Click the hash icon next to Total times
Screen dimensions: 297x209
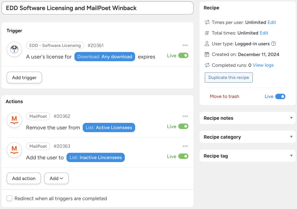pyautogui.click(x=207, y=33)
